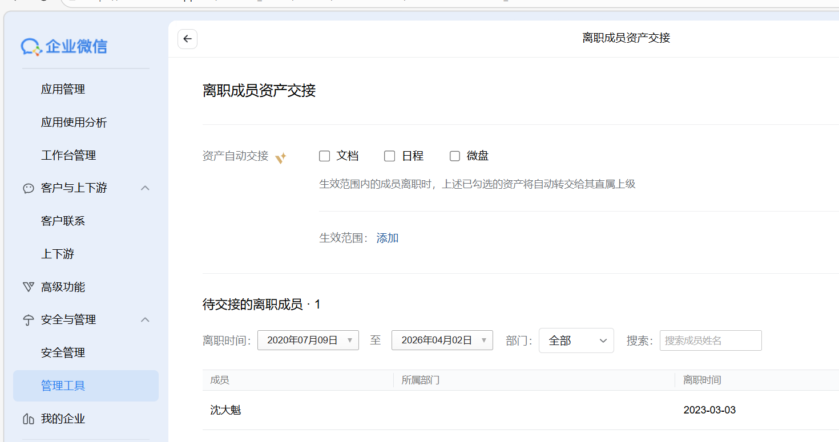839x442 pixels.
Task: Click the 搜索成员姓名 search box
Action: (x=710, y=340)
